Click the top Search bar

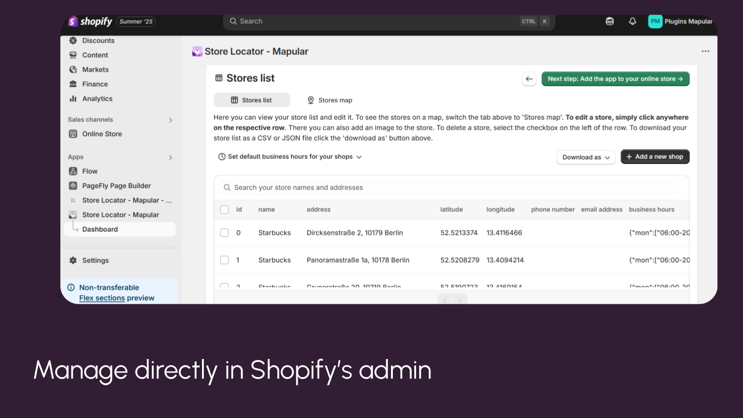point(389,21)
